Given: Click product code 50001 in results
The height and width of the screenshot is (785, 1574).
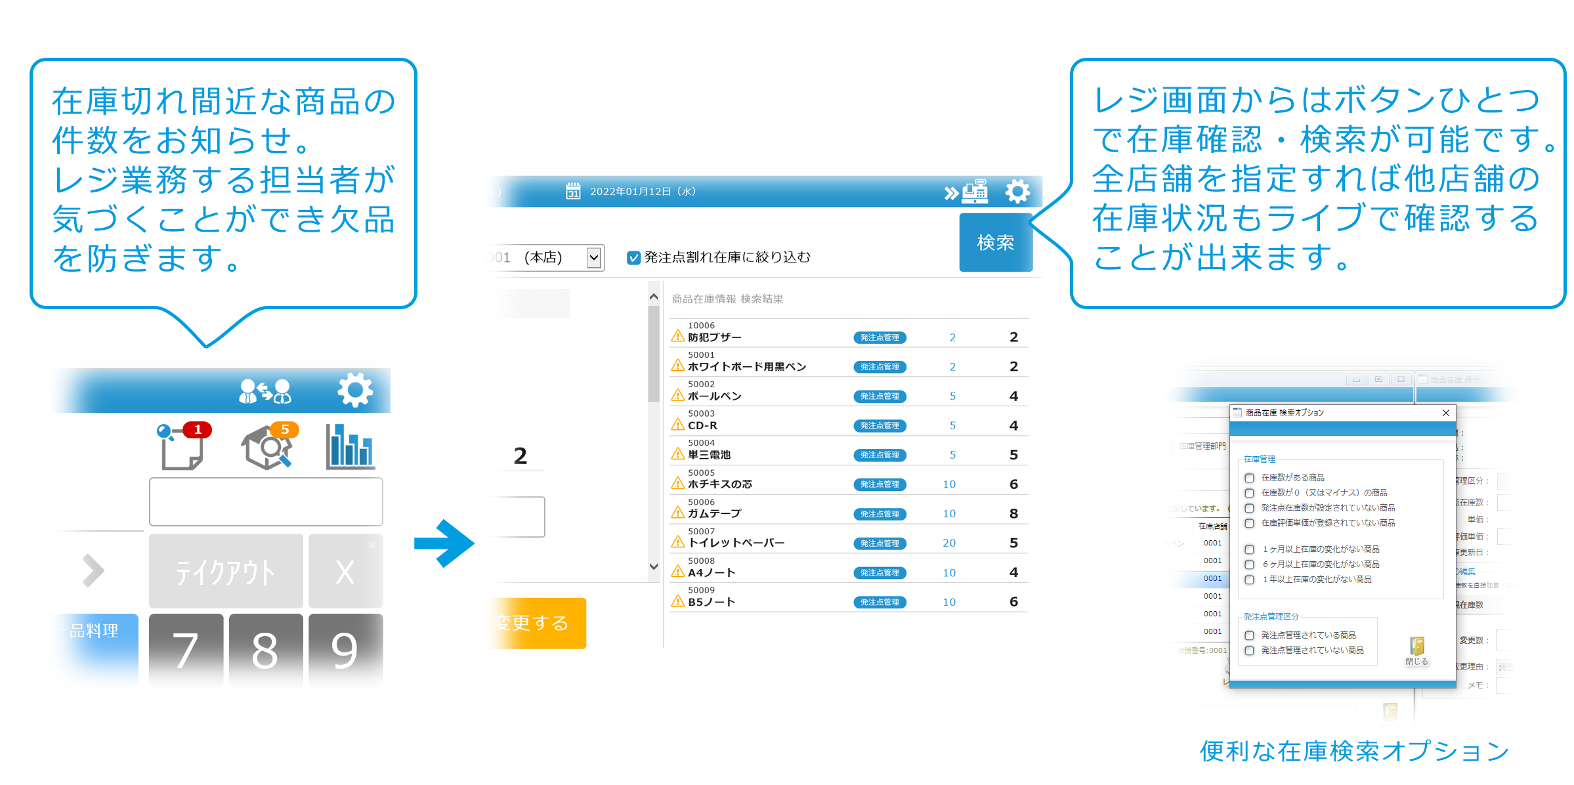Looking at the screenshot, I should tap(701, 354).
